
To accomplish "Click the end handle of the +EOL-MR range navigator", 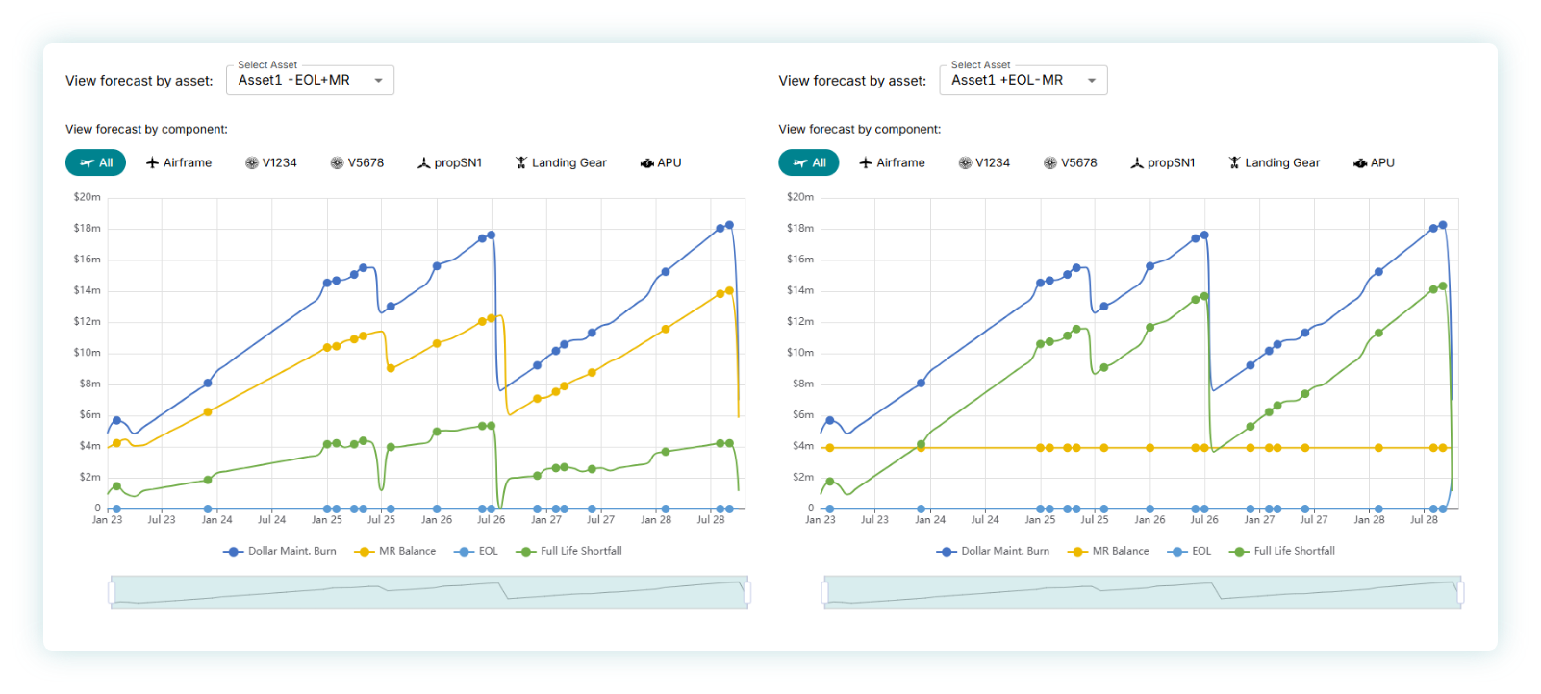I will (x=1460, y=592).
